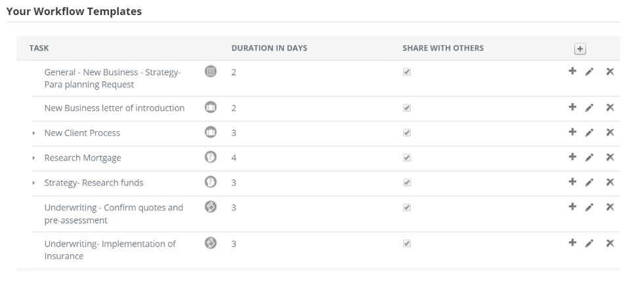Toggle share checkbox for Research Mortgage

[x=407, y=158]
